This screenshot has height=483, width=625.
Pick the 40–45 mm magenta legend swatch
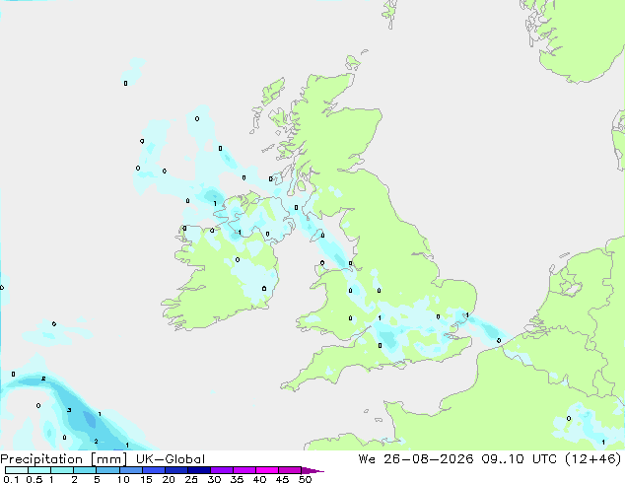(x=267, y=470)
